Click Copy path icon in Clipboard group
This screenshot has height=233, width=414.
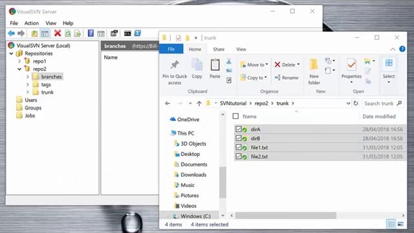click(x=229, y=71)
